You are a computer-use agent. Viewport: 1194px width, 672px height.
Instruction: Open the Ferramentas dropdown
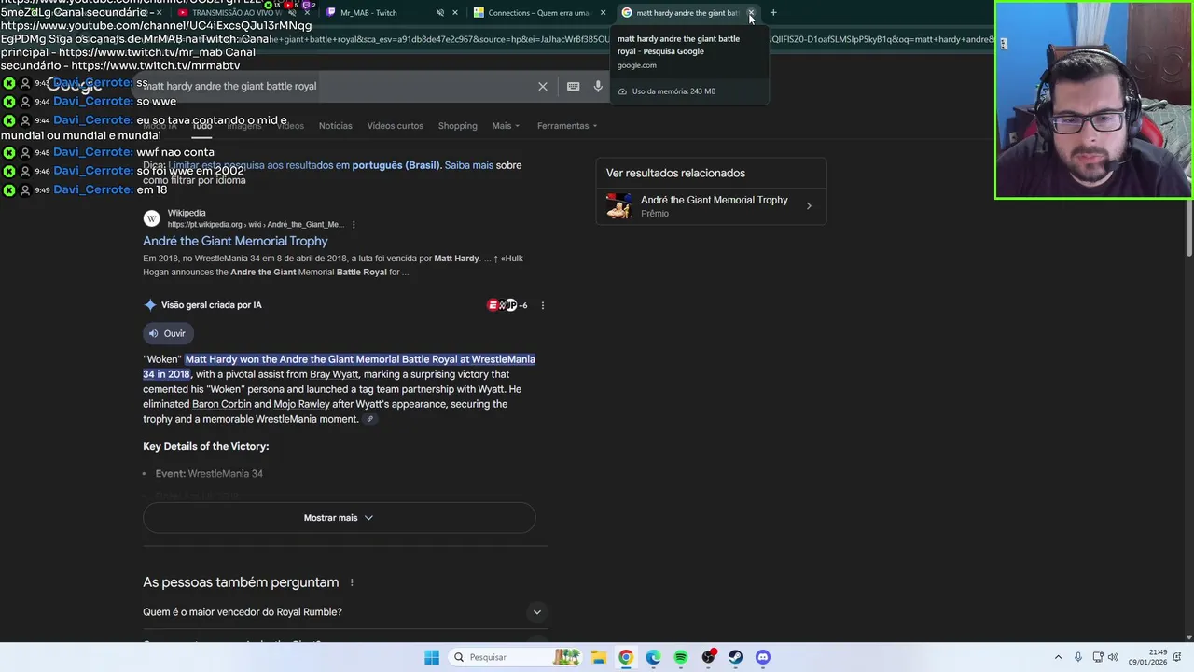[567, 126]
